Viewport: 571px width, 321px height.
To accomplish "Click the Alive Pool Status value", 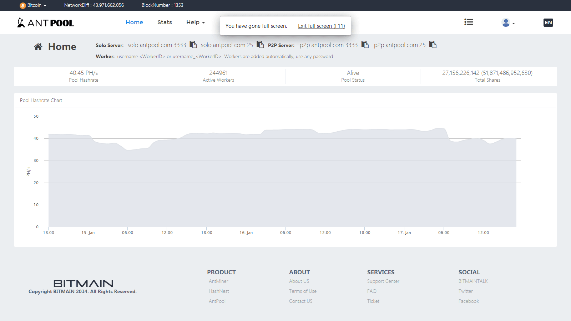I will coord(353,73).
